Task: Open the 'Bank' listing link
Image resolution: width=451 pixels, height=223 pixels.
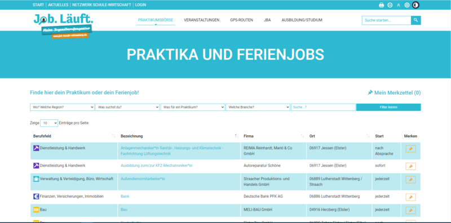Action: pos(125,197)
